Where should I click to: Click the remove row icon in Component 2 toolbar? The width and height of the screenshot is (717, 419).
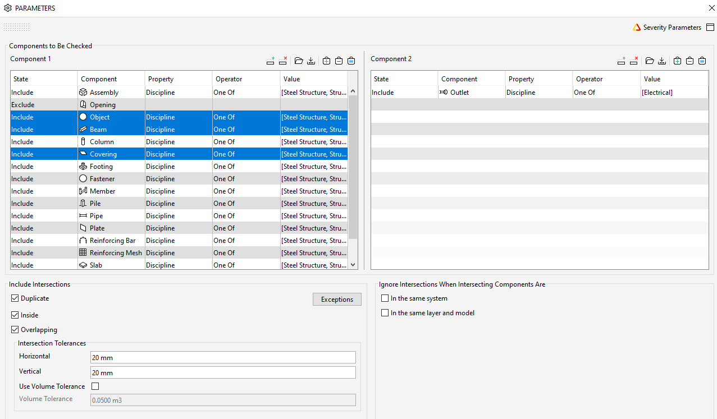coord(634,61)
